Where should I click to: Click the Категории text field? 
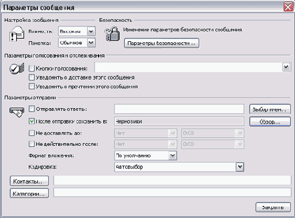click(x=172, y=192)
